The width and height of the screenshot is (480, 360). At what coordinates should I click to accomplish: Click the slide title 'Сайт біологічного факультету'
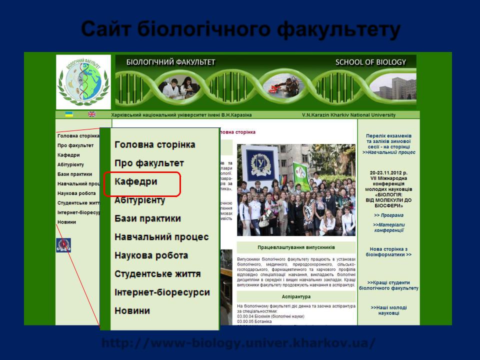pos(240,29)
